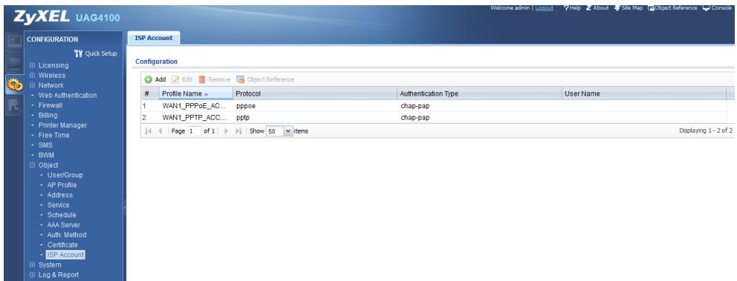Open the Console in header
737x281 pixels.
tap(717, 8)
